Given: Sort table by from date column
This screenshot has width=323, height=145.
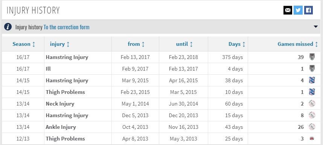Looking at the screenshot, I should click(x=136, y=44).
